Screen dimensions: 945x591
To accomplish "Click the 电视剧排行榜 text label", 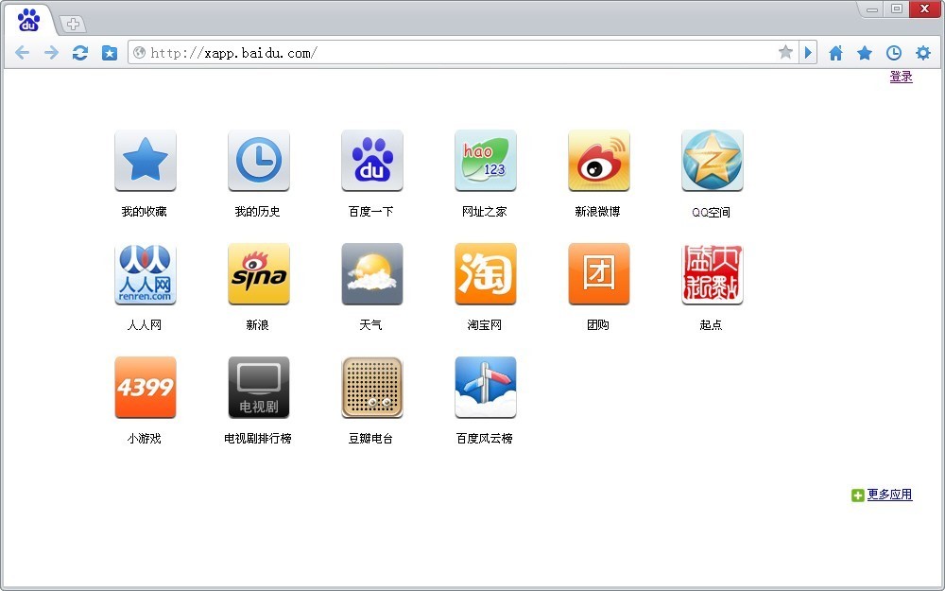I will coord(258,439).
